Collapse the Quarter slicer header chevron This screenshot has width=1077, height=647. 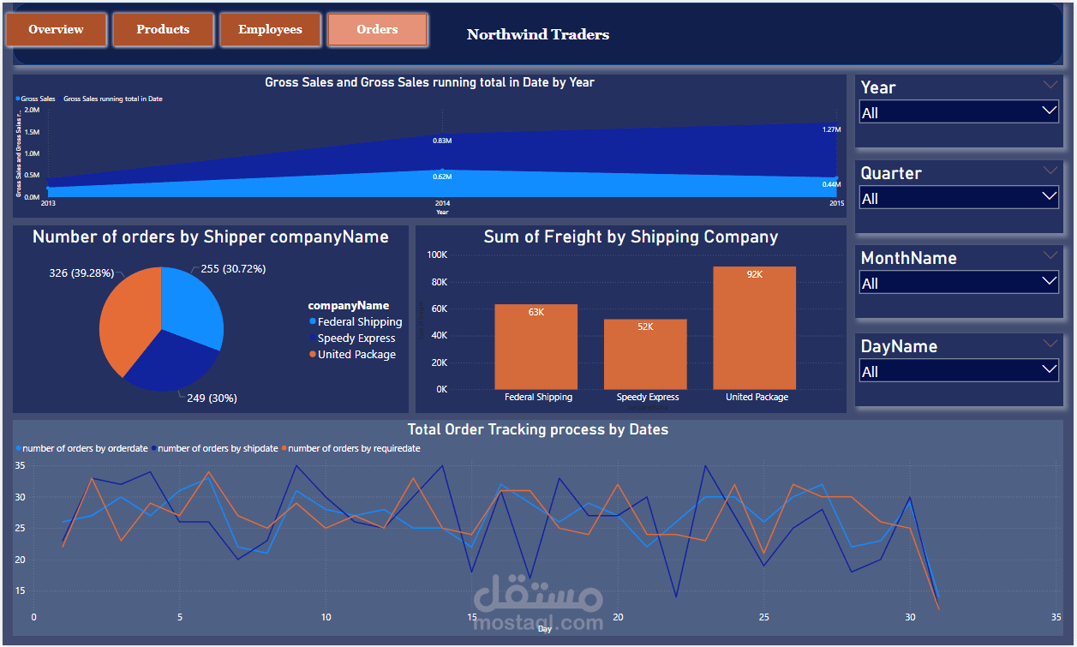(1050, 170)
